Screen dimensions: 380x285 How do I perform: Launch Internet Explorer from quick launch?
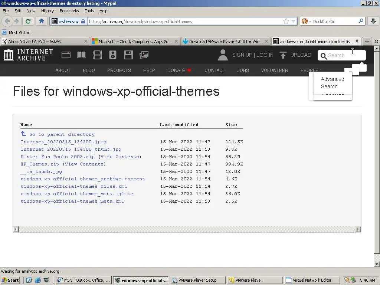38,280
